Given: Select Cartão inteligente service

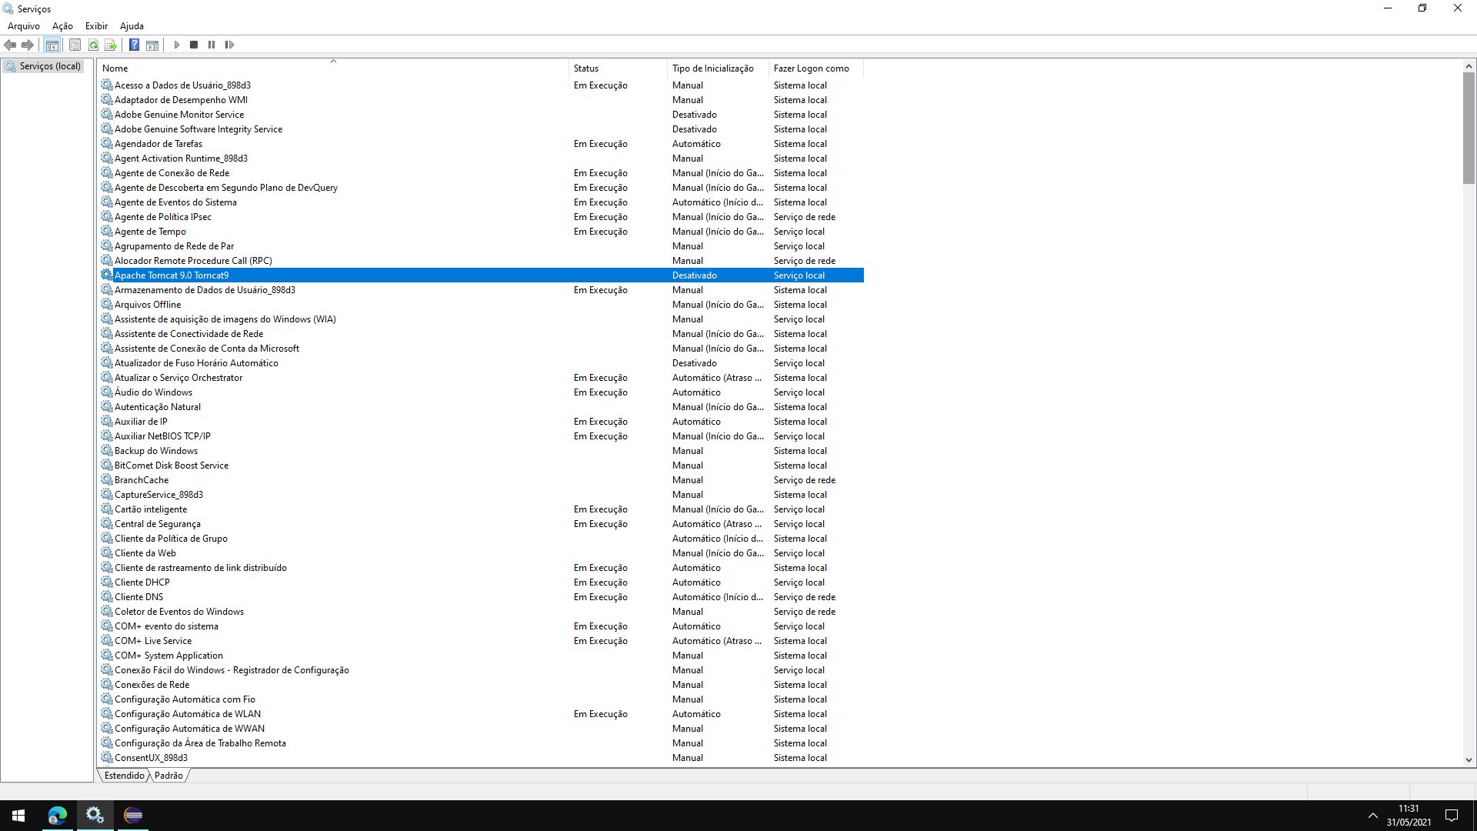Looking at the screenshot, I should pos(482,509).
